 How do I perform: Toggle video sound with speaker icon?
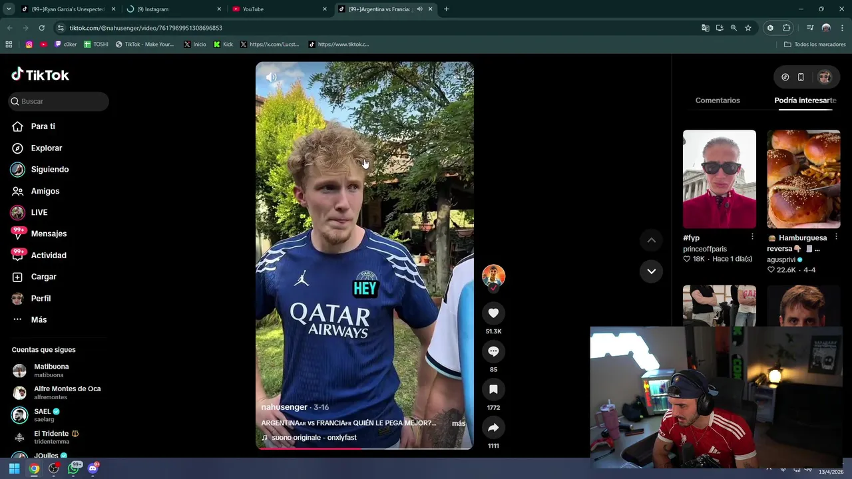[272, 77]
